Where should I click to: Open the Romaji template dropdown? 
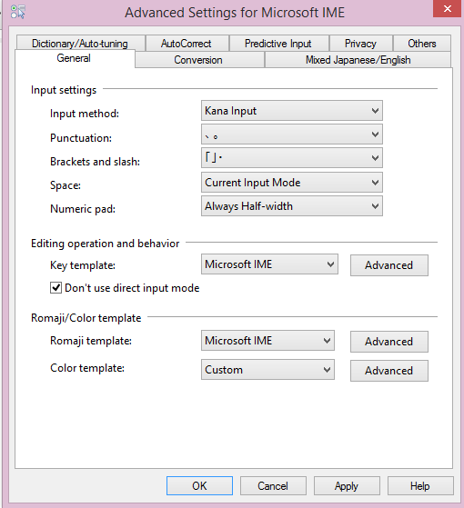[x=267, y=341]
